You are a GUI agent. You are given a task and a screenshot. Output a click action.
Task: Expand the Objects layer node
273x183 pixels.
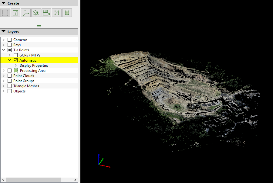point(4,91)
